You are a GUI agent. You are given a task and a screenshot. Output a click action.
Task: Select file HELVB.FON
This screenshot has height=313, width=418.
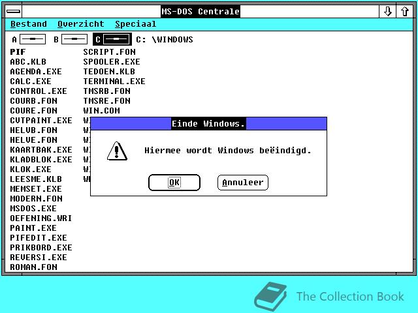point(33,130)
